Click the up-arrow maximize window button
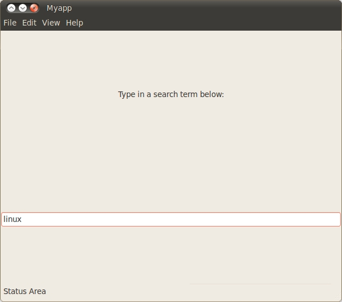The width and height of the screenshot is (342, 302). tap(11, 8)
